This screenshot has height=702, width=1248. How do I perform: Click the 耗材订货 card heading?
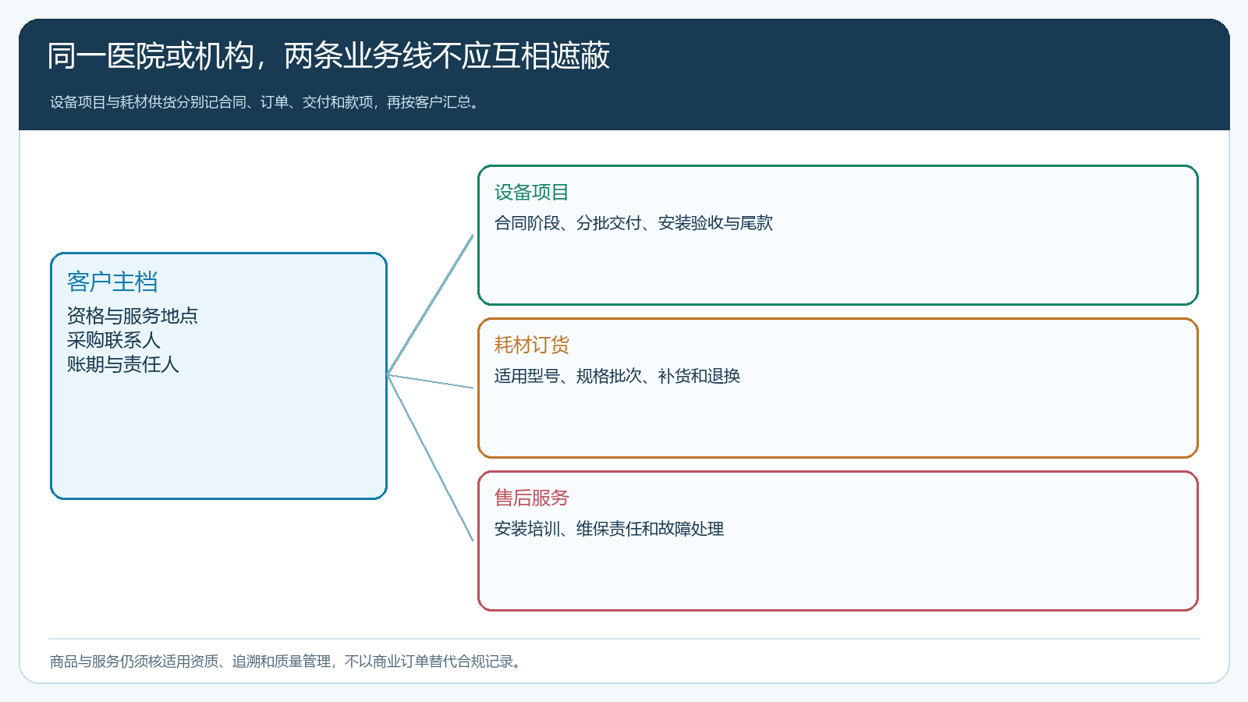point(532,345)
